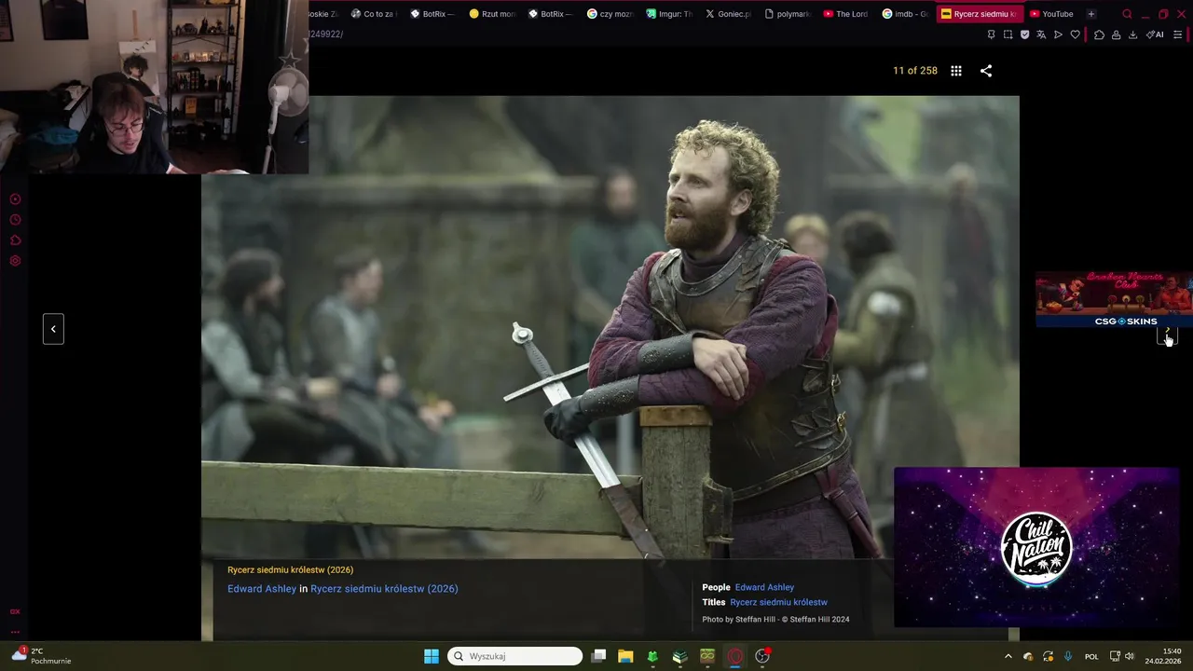Switch to 'The Lord' YouTube tab
The height and width of the screenshot is (671, 1193).
click(x=845, y=14)
